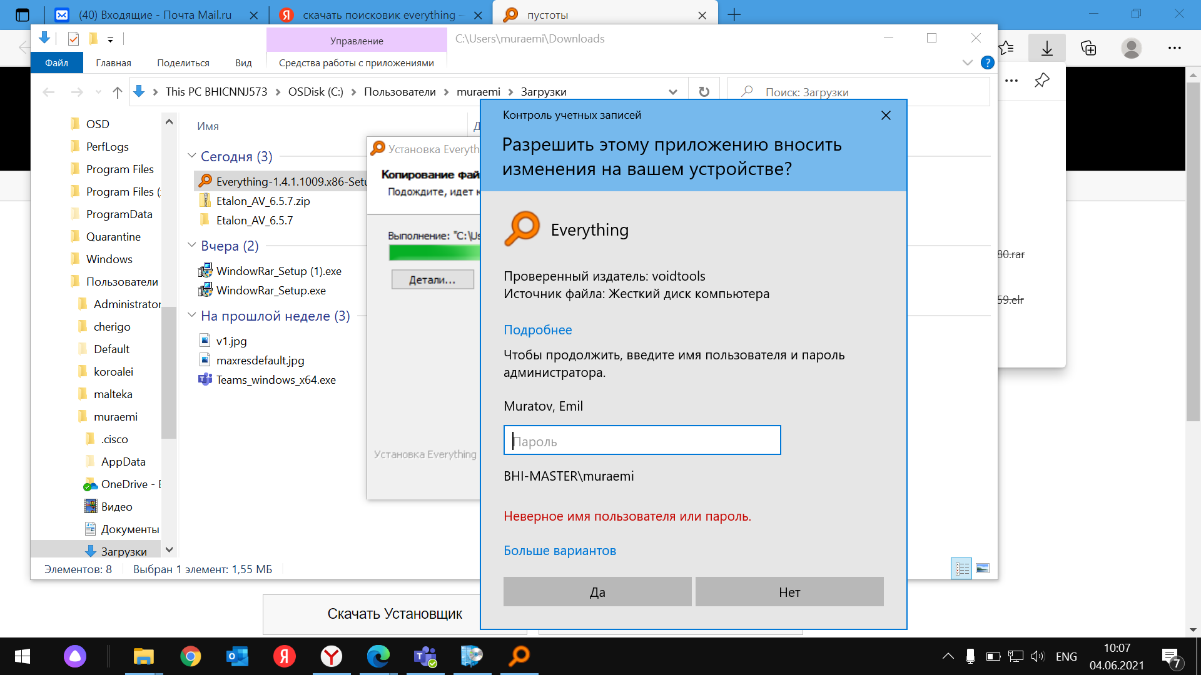Close the UAC dialog

click(886, 116)
